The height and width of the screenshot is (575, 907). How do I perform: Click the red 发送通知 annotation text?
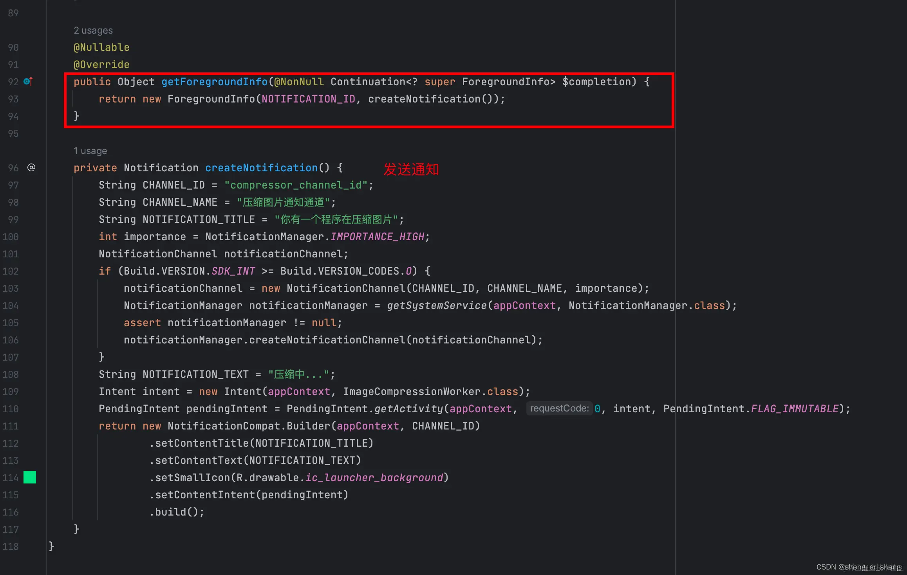411,169
